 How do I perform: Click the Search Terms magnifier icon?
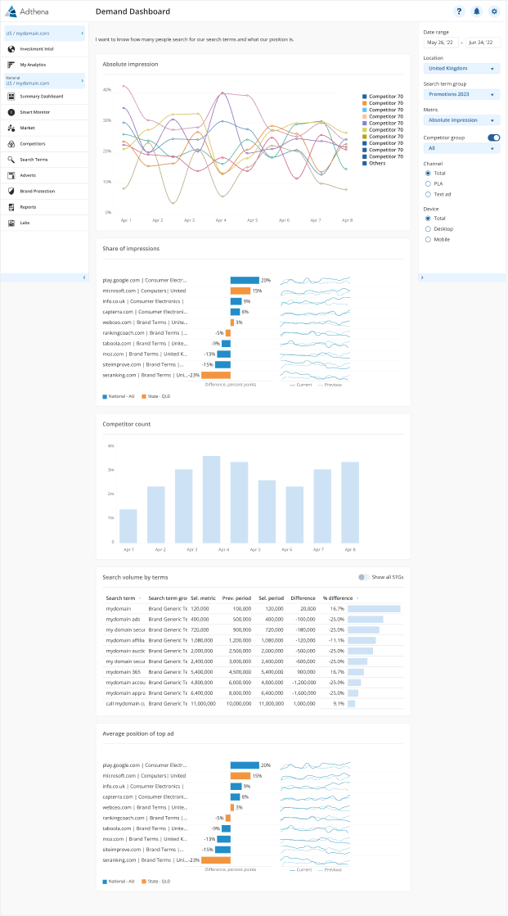[x=11, y=160]
